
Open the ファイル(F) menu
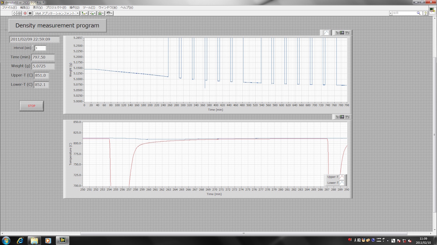9,7
